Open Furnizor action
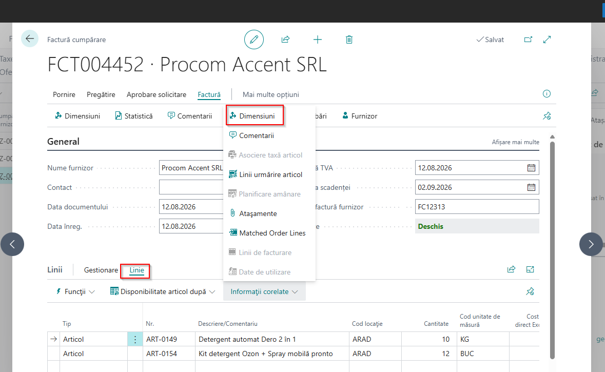 [360, 116]
